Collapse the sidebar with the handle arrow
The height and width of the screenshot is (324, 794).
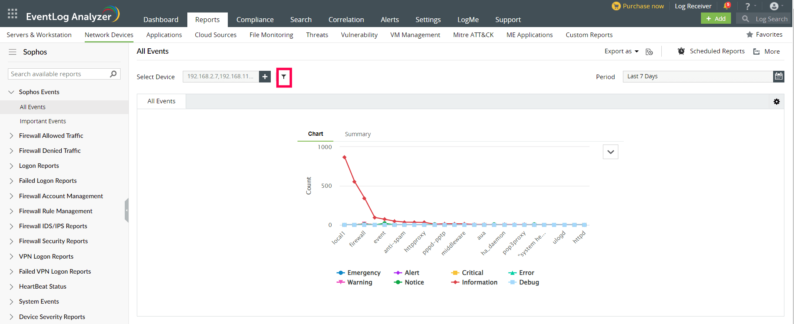coord(126,210)
